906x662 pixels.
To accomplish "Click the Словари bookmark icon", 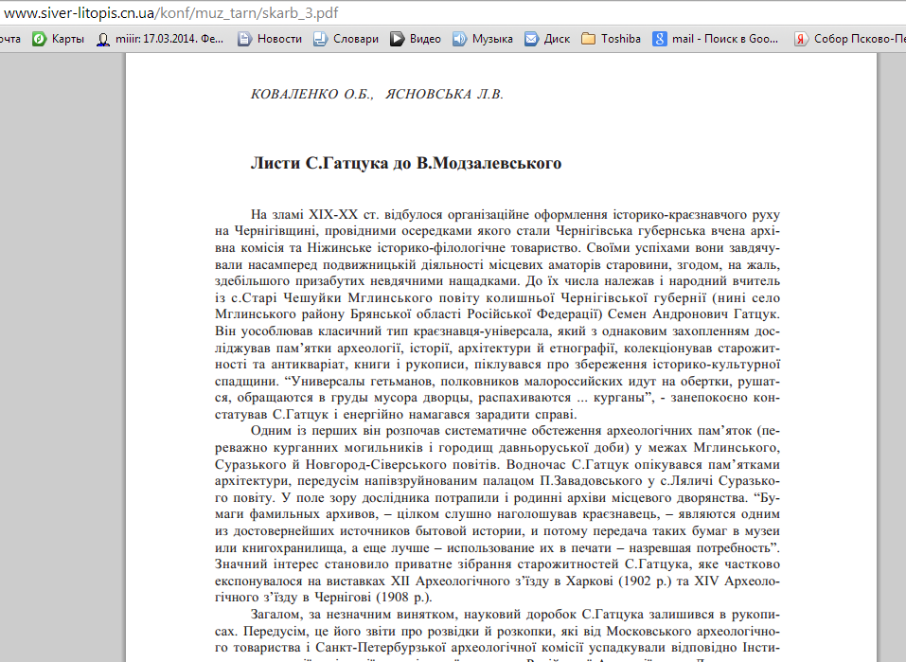I will point(320,39).
